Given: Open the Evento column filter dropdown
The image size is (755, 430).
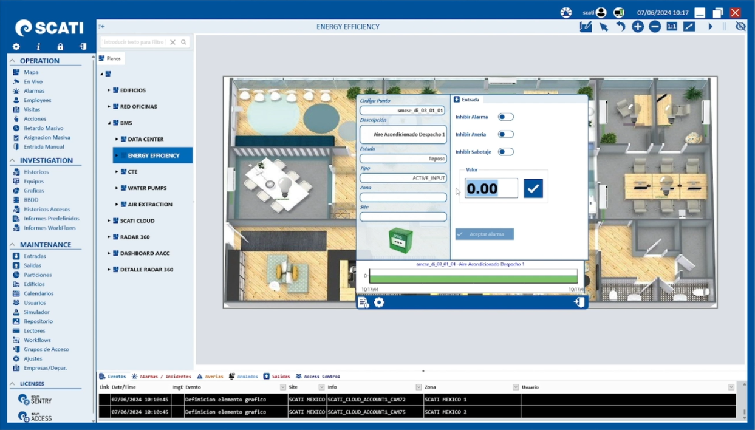Looking at the screenshot, I should (282, 387).
